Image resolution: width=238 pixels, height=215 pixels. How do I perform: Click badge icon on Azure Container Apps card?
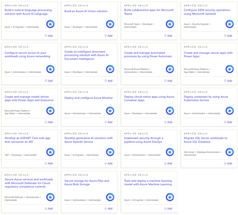[x=169, y=111]
